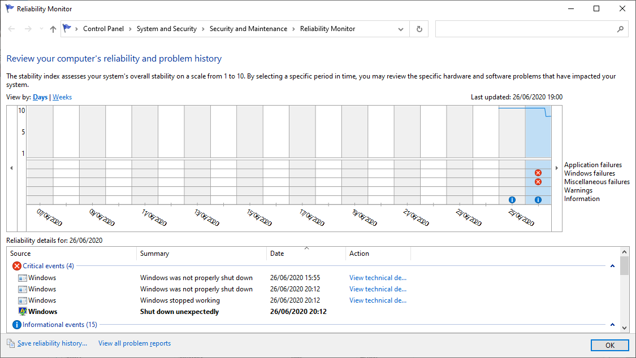This screenshot has width=636, height=358.
Task: Click the Windows failures red icon for 26/06/2020
Action: point(538,173)
